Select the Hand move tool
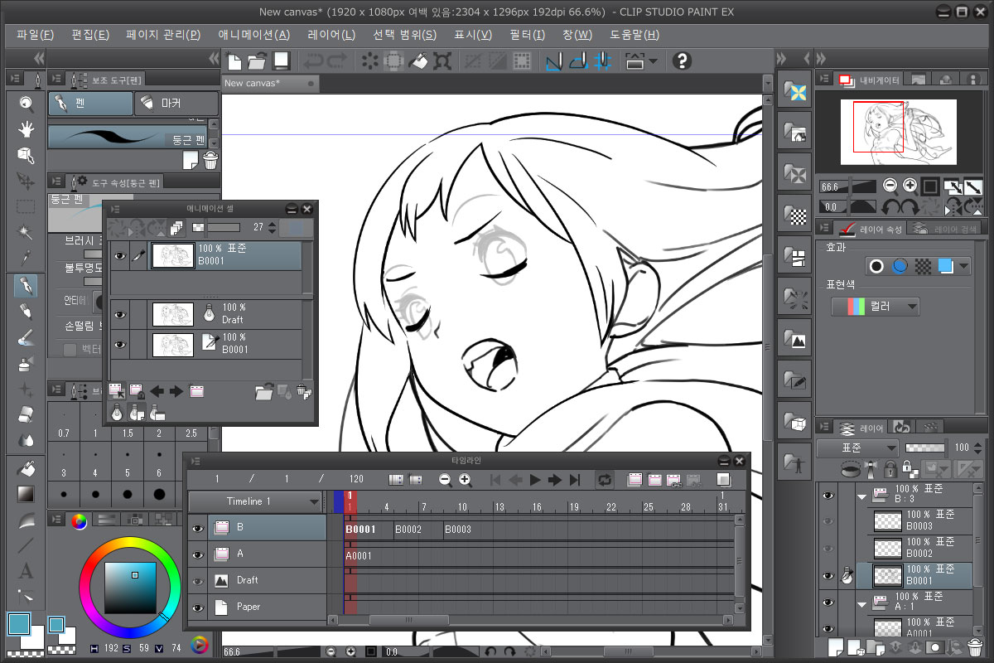994x663 pixels. pyautogui.click(x=27, y=129)
